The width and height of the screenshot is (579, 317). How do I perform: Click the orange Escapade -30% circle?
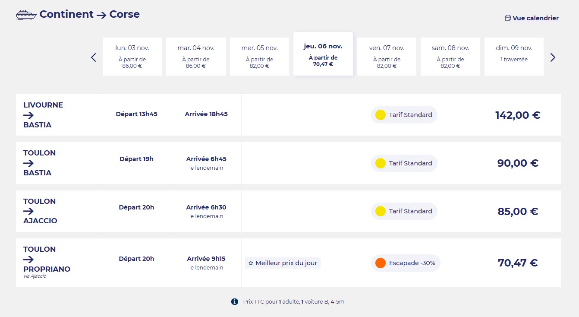tap(380, 263)
